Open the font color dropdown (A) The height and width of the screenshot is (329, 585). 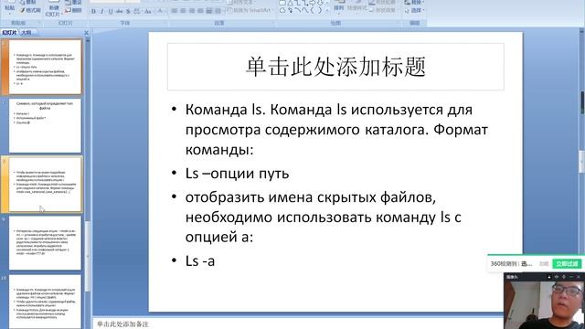(x=161, y=12)
